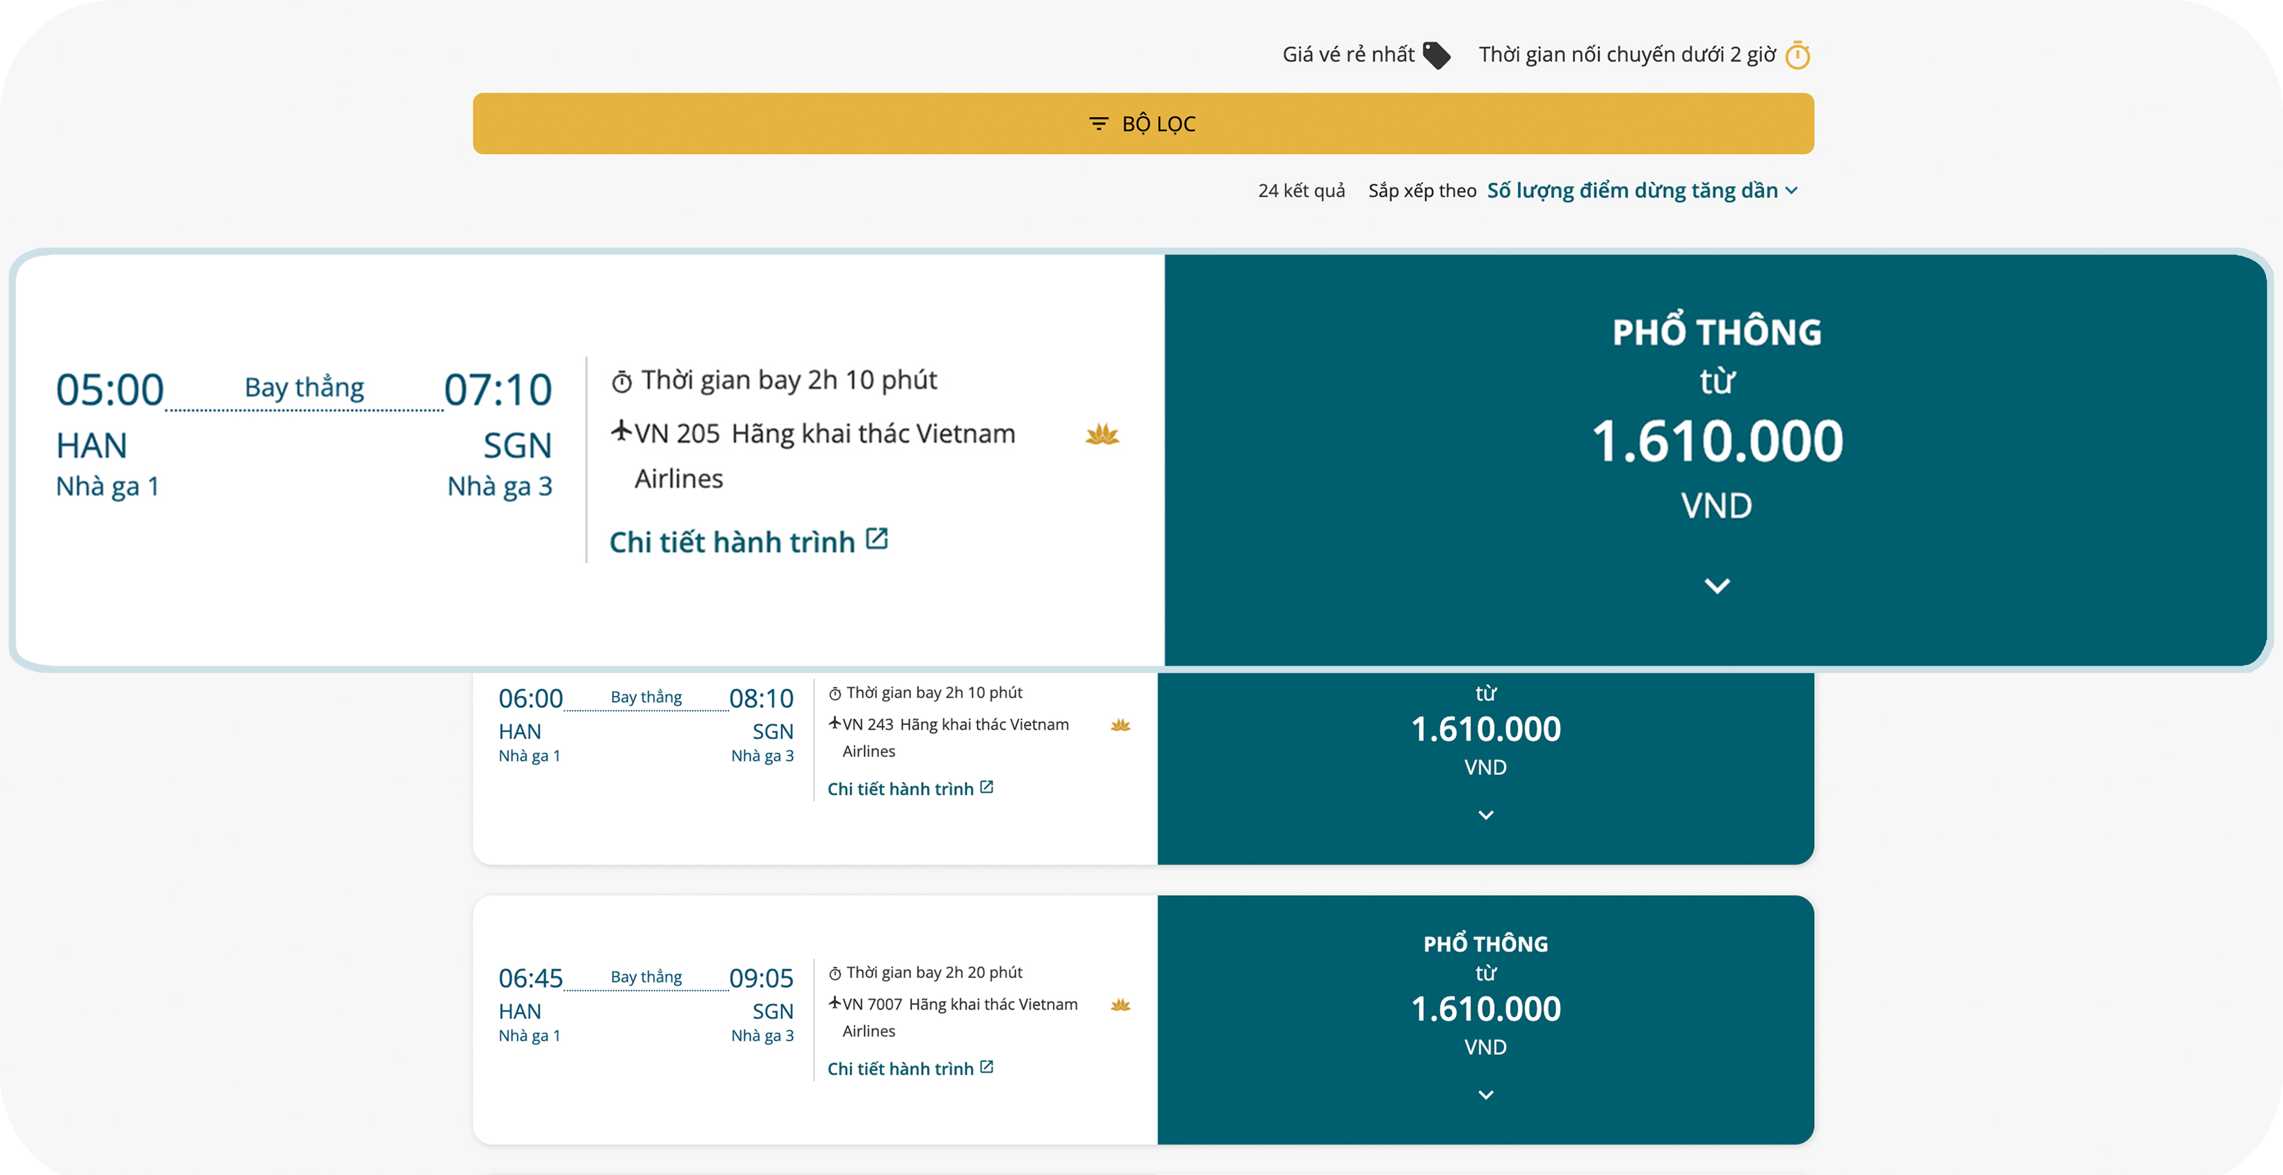The width and height of the screenshot is (2283, 1175).
Task: Click the external link icon on VN 205 itinerary details
Action: (x=877, y=539)
